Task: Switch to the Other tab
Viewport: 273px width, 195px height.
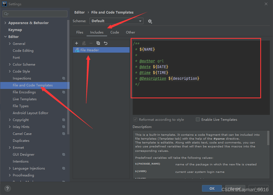Action: tap(131, 32)
